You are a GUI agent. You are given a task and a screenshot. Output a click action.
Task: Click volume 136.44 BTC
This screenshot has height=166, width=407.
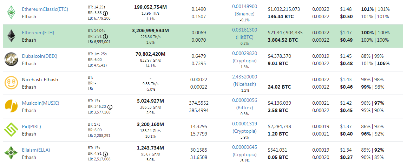[x=281, y=16]
